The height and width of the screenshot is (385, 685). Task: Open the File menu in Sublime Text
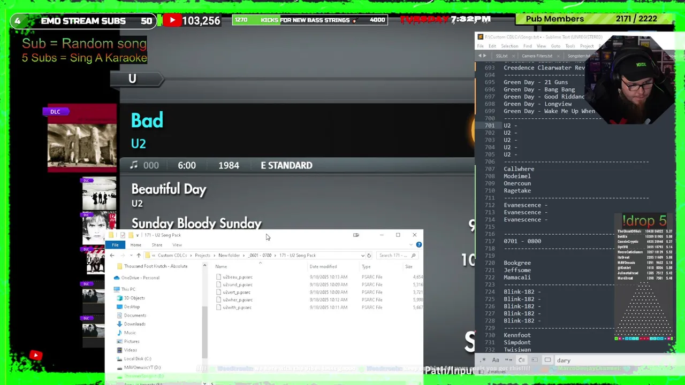pos(481,46)
